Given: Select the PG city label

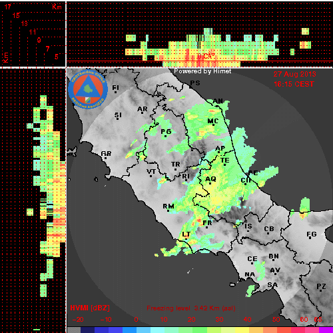Looking at the screenshot, I should [166, 132].
